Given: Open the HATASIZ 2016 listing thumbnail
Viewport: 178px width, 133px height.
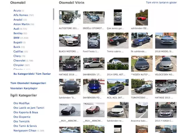Looking at the screenshot, I should tap(70, 64).
